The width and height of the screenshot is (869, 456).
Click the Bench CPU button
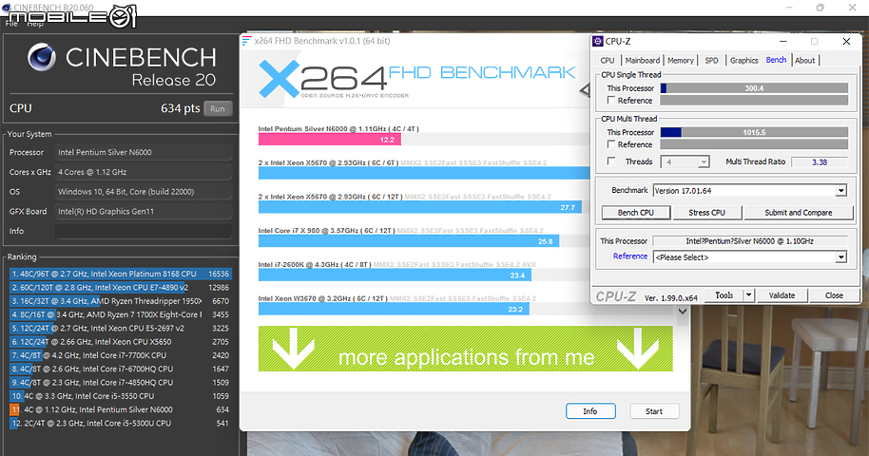(636, 213)
